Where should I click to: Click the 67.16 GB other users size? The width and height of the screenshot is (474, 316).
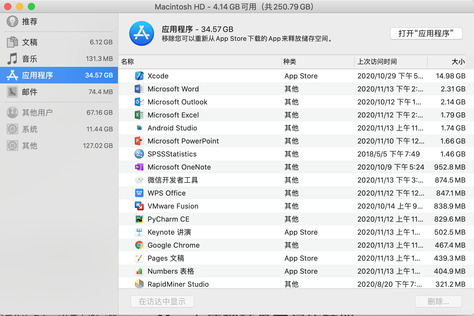tap(100, 112)
